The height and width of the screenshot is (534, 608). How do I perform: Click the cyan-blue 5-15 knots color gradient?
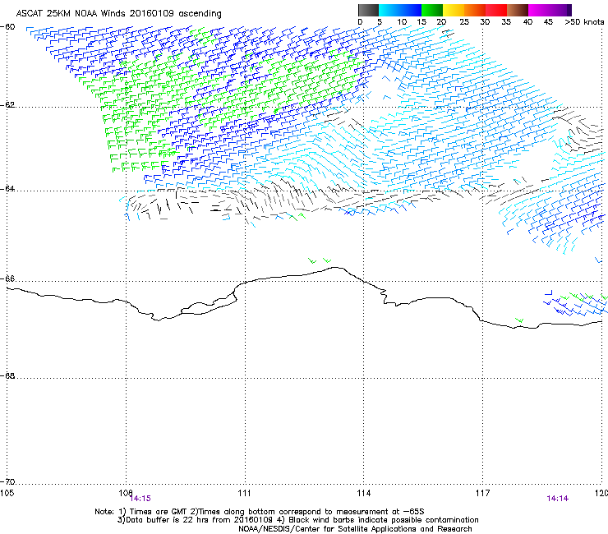400,10
